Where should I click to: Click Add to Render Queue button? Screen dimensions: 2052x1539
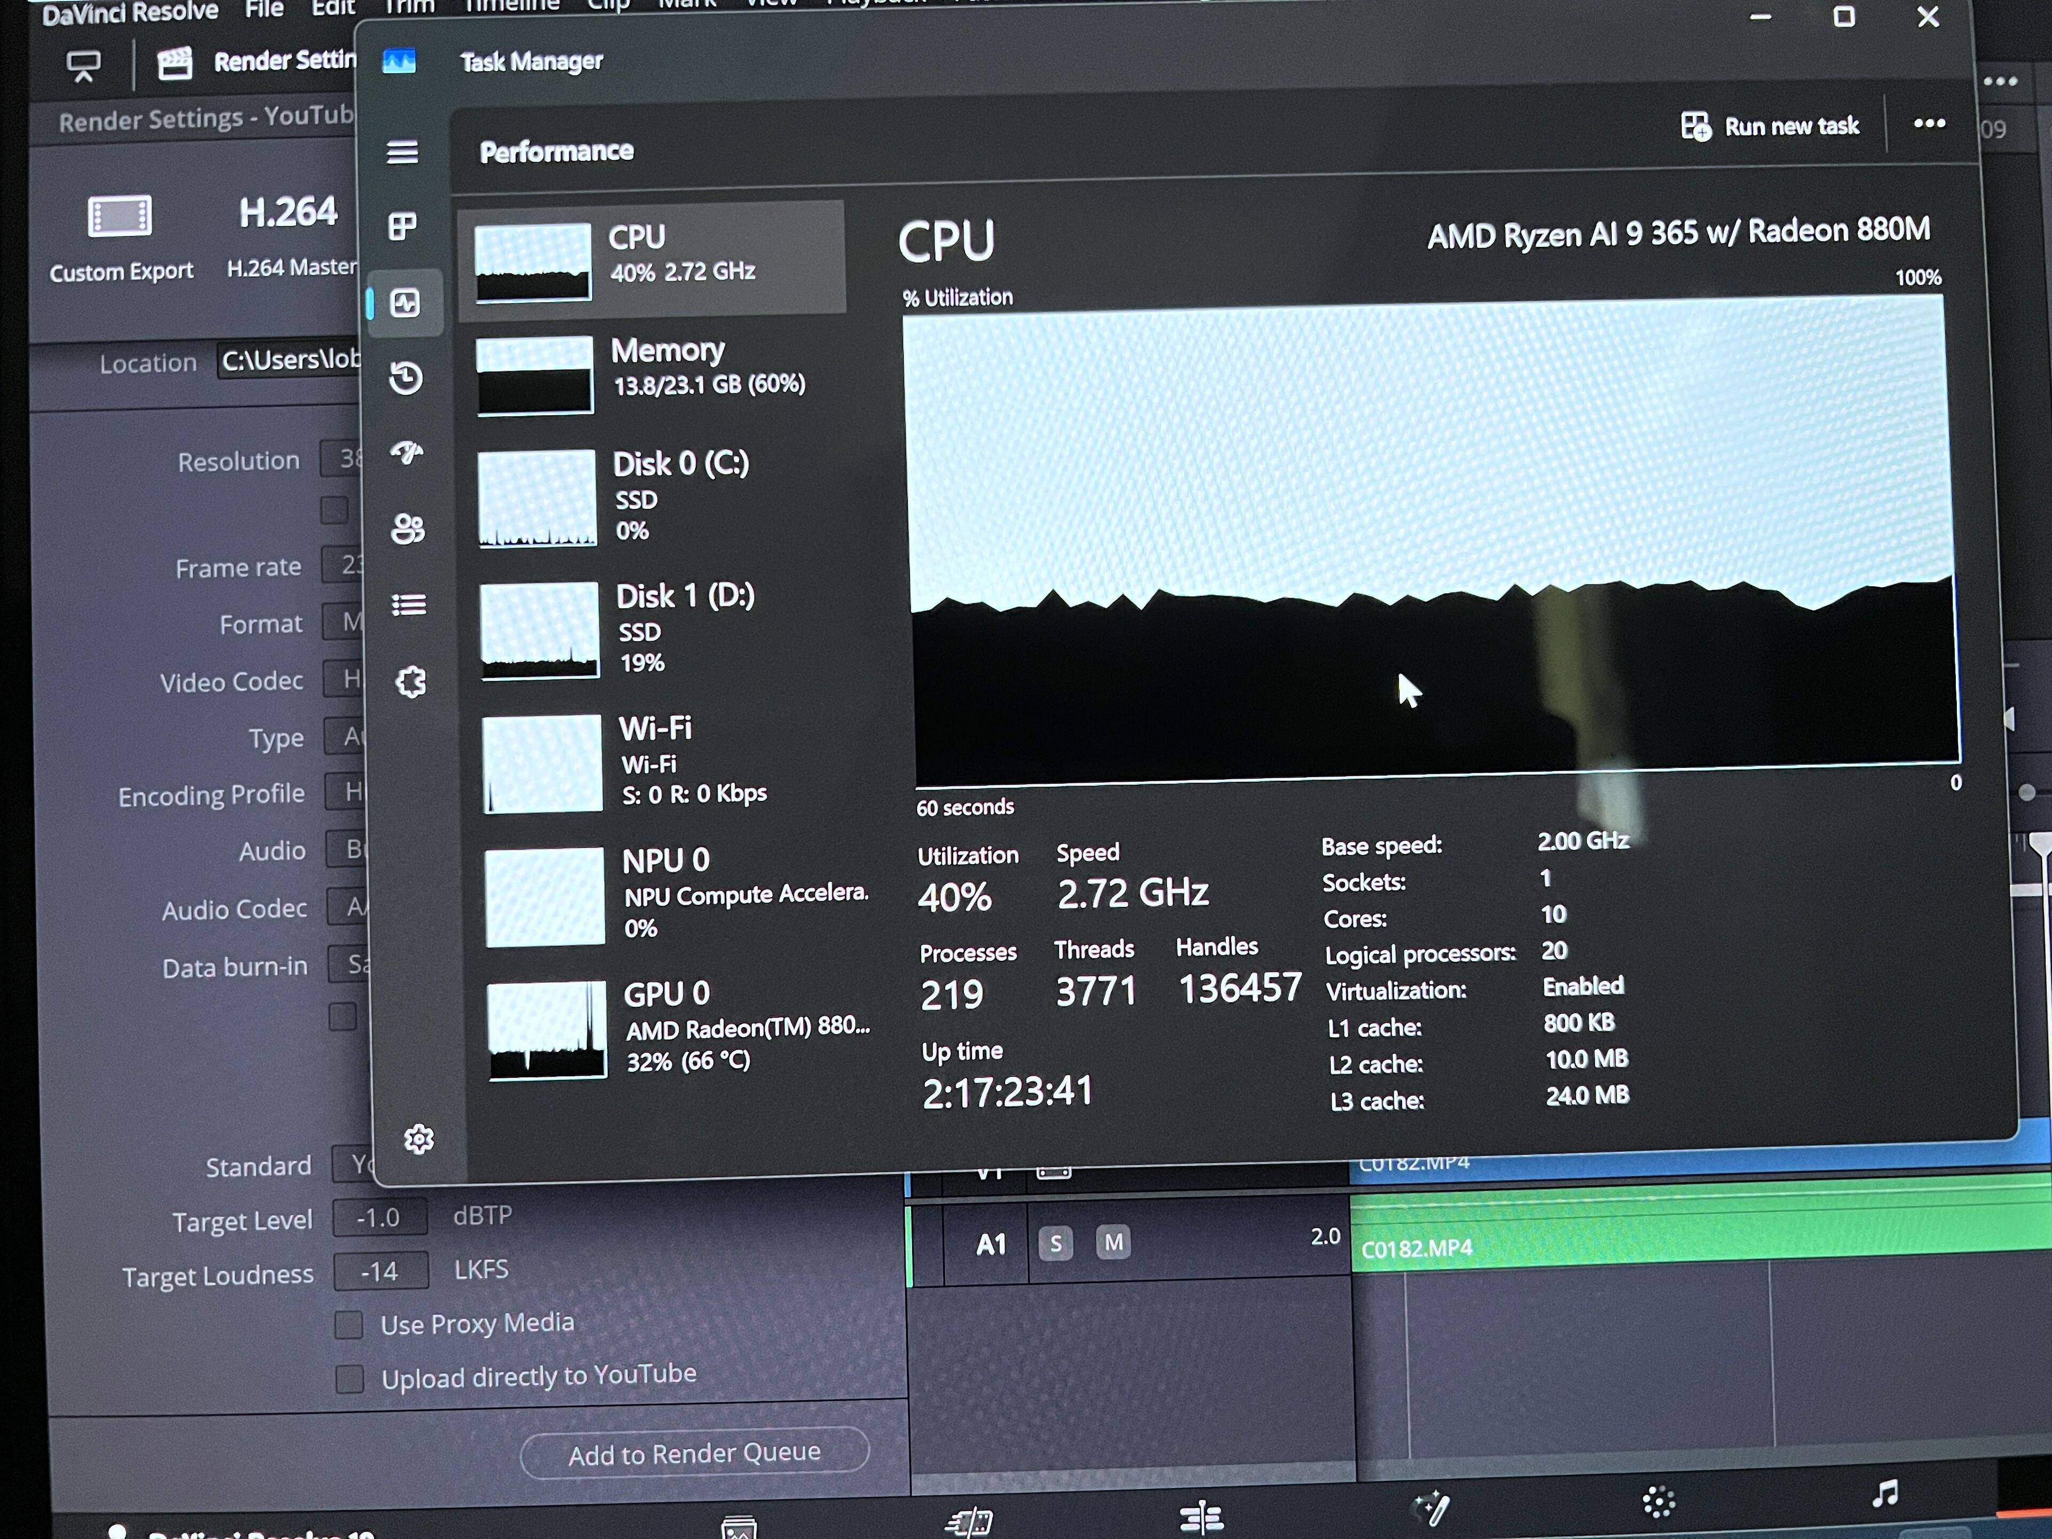694,1453
